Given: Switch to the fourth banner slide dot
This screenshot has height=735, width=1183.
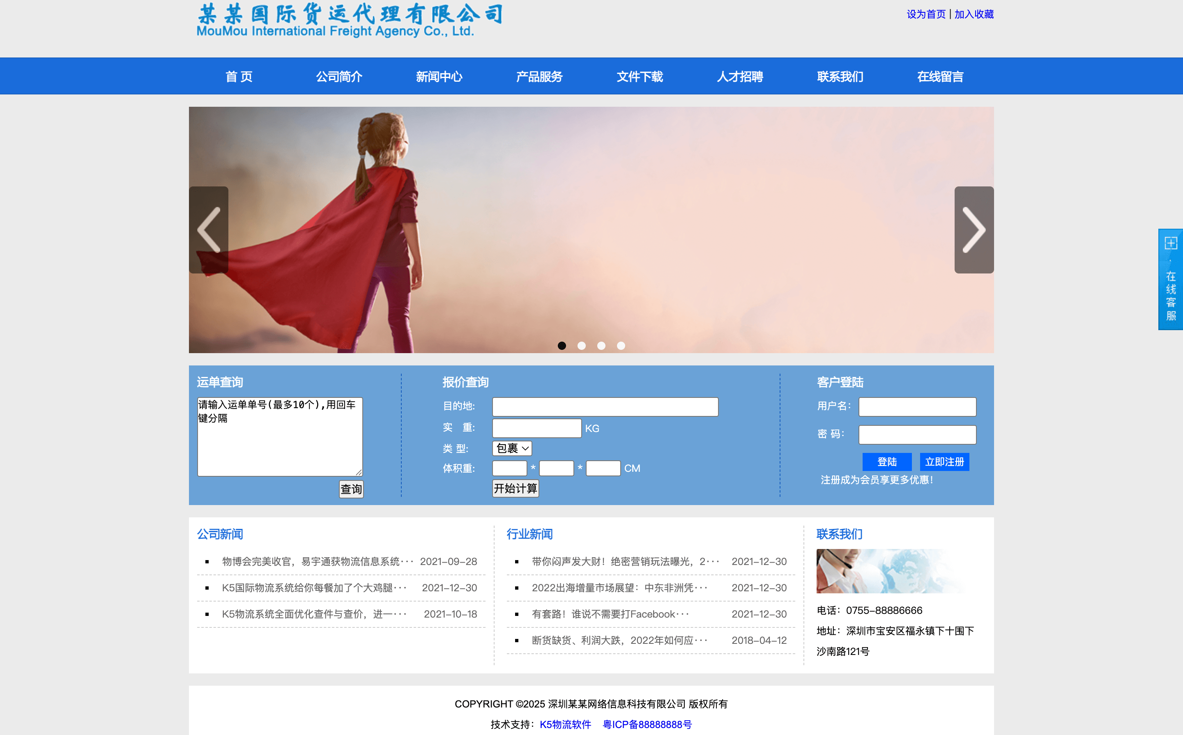Looking at the screenshot, I should click(x=621, y=346).
